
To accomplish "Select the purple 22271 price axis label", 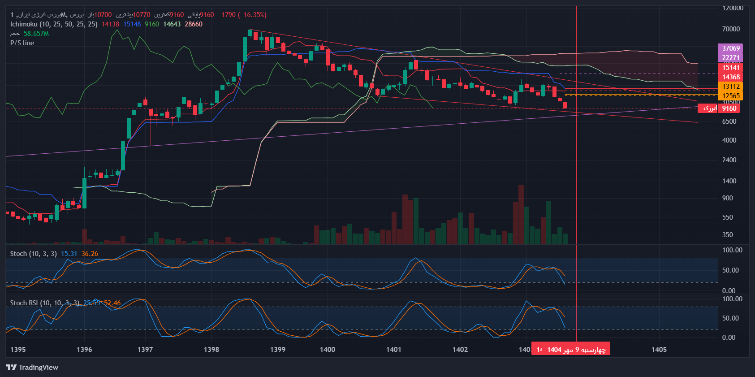I will [730, 58].
